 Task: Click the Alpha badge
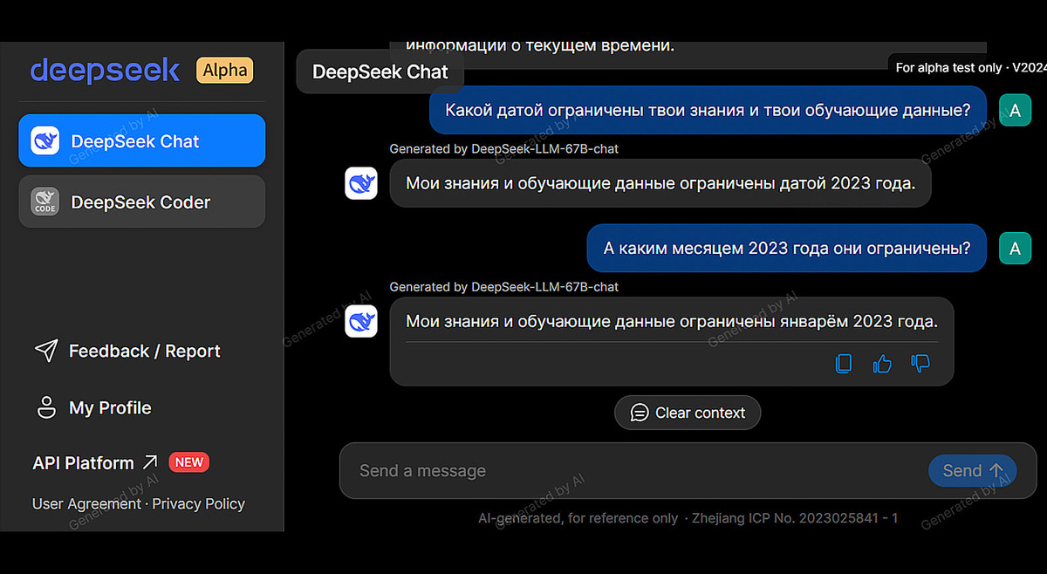[x=225, y=71]
